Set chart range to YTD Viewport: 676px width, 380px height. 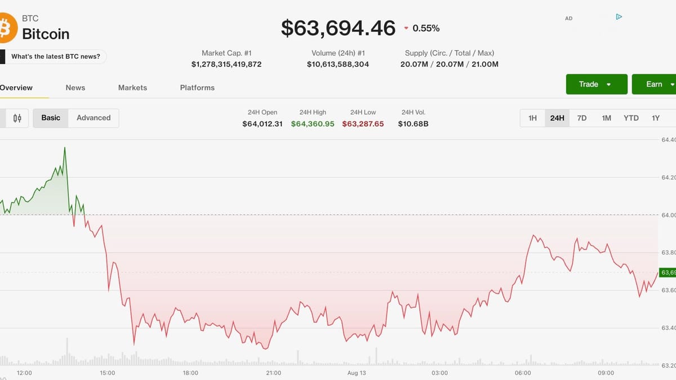(x=631, y=118)
